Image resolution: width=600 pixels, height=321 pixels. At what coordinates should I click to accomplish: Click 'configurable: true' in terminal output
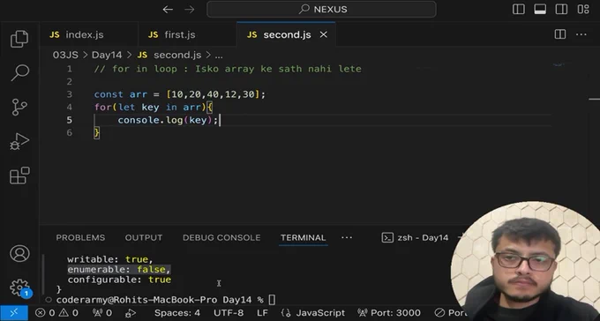119,280
